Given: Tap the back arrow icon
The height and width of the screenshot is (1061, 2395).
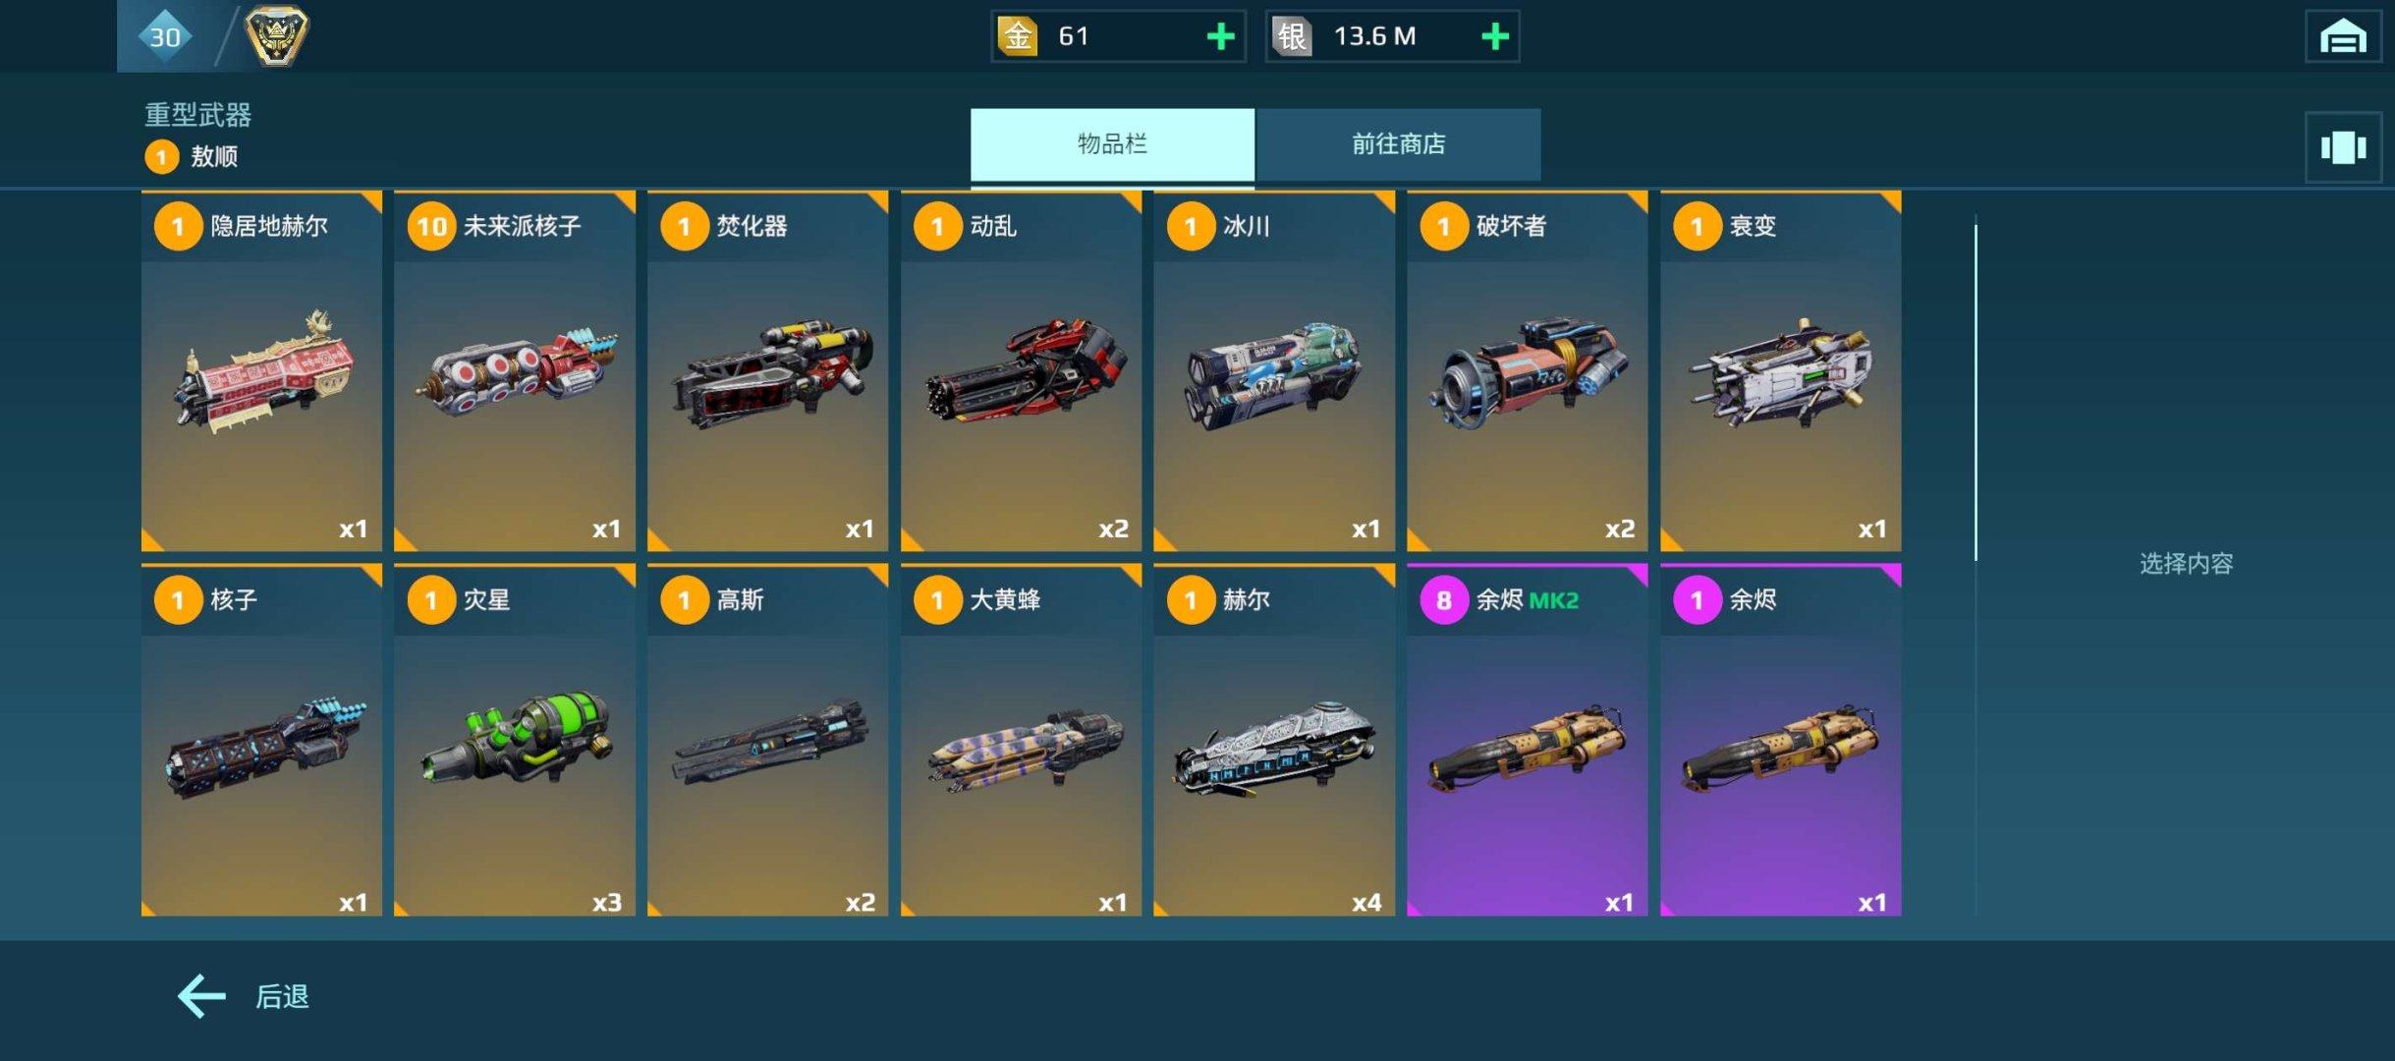Looking at the screenshot, I should 201,996.
